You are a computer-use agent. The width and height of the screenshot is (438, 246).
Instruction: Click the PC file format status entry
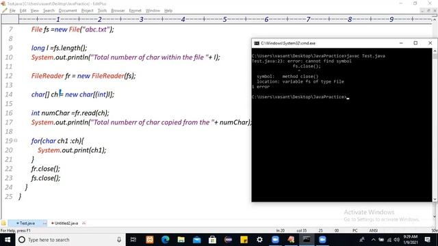click(x=355, y=231)
